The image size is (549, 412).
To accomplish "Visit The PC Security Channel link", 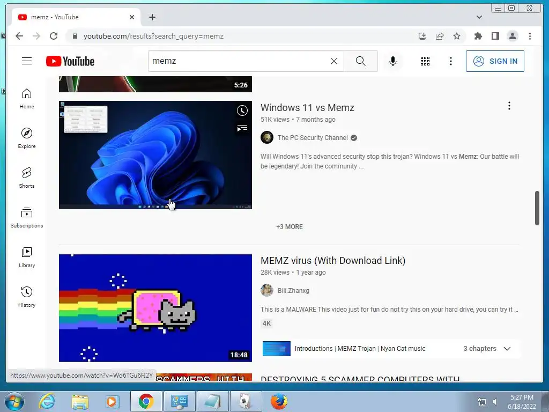I will 313,138.
